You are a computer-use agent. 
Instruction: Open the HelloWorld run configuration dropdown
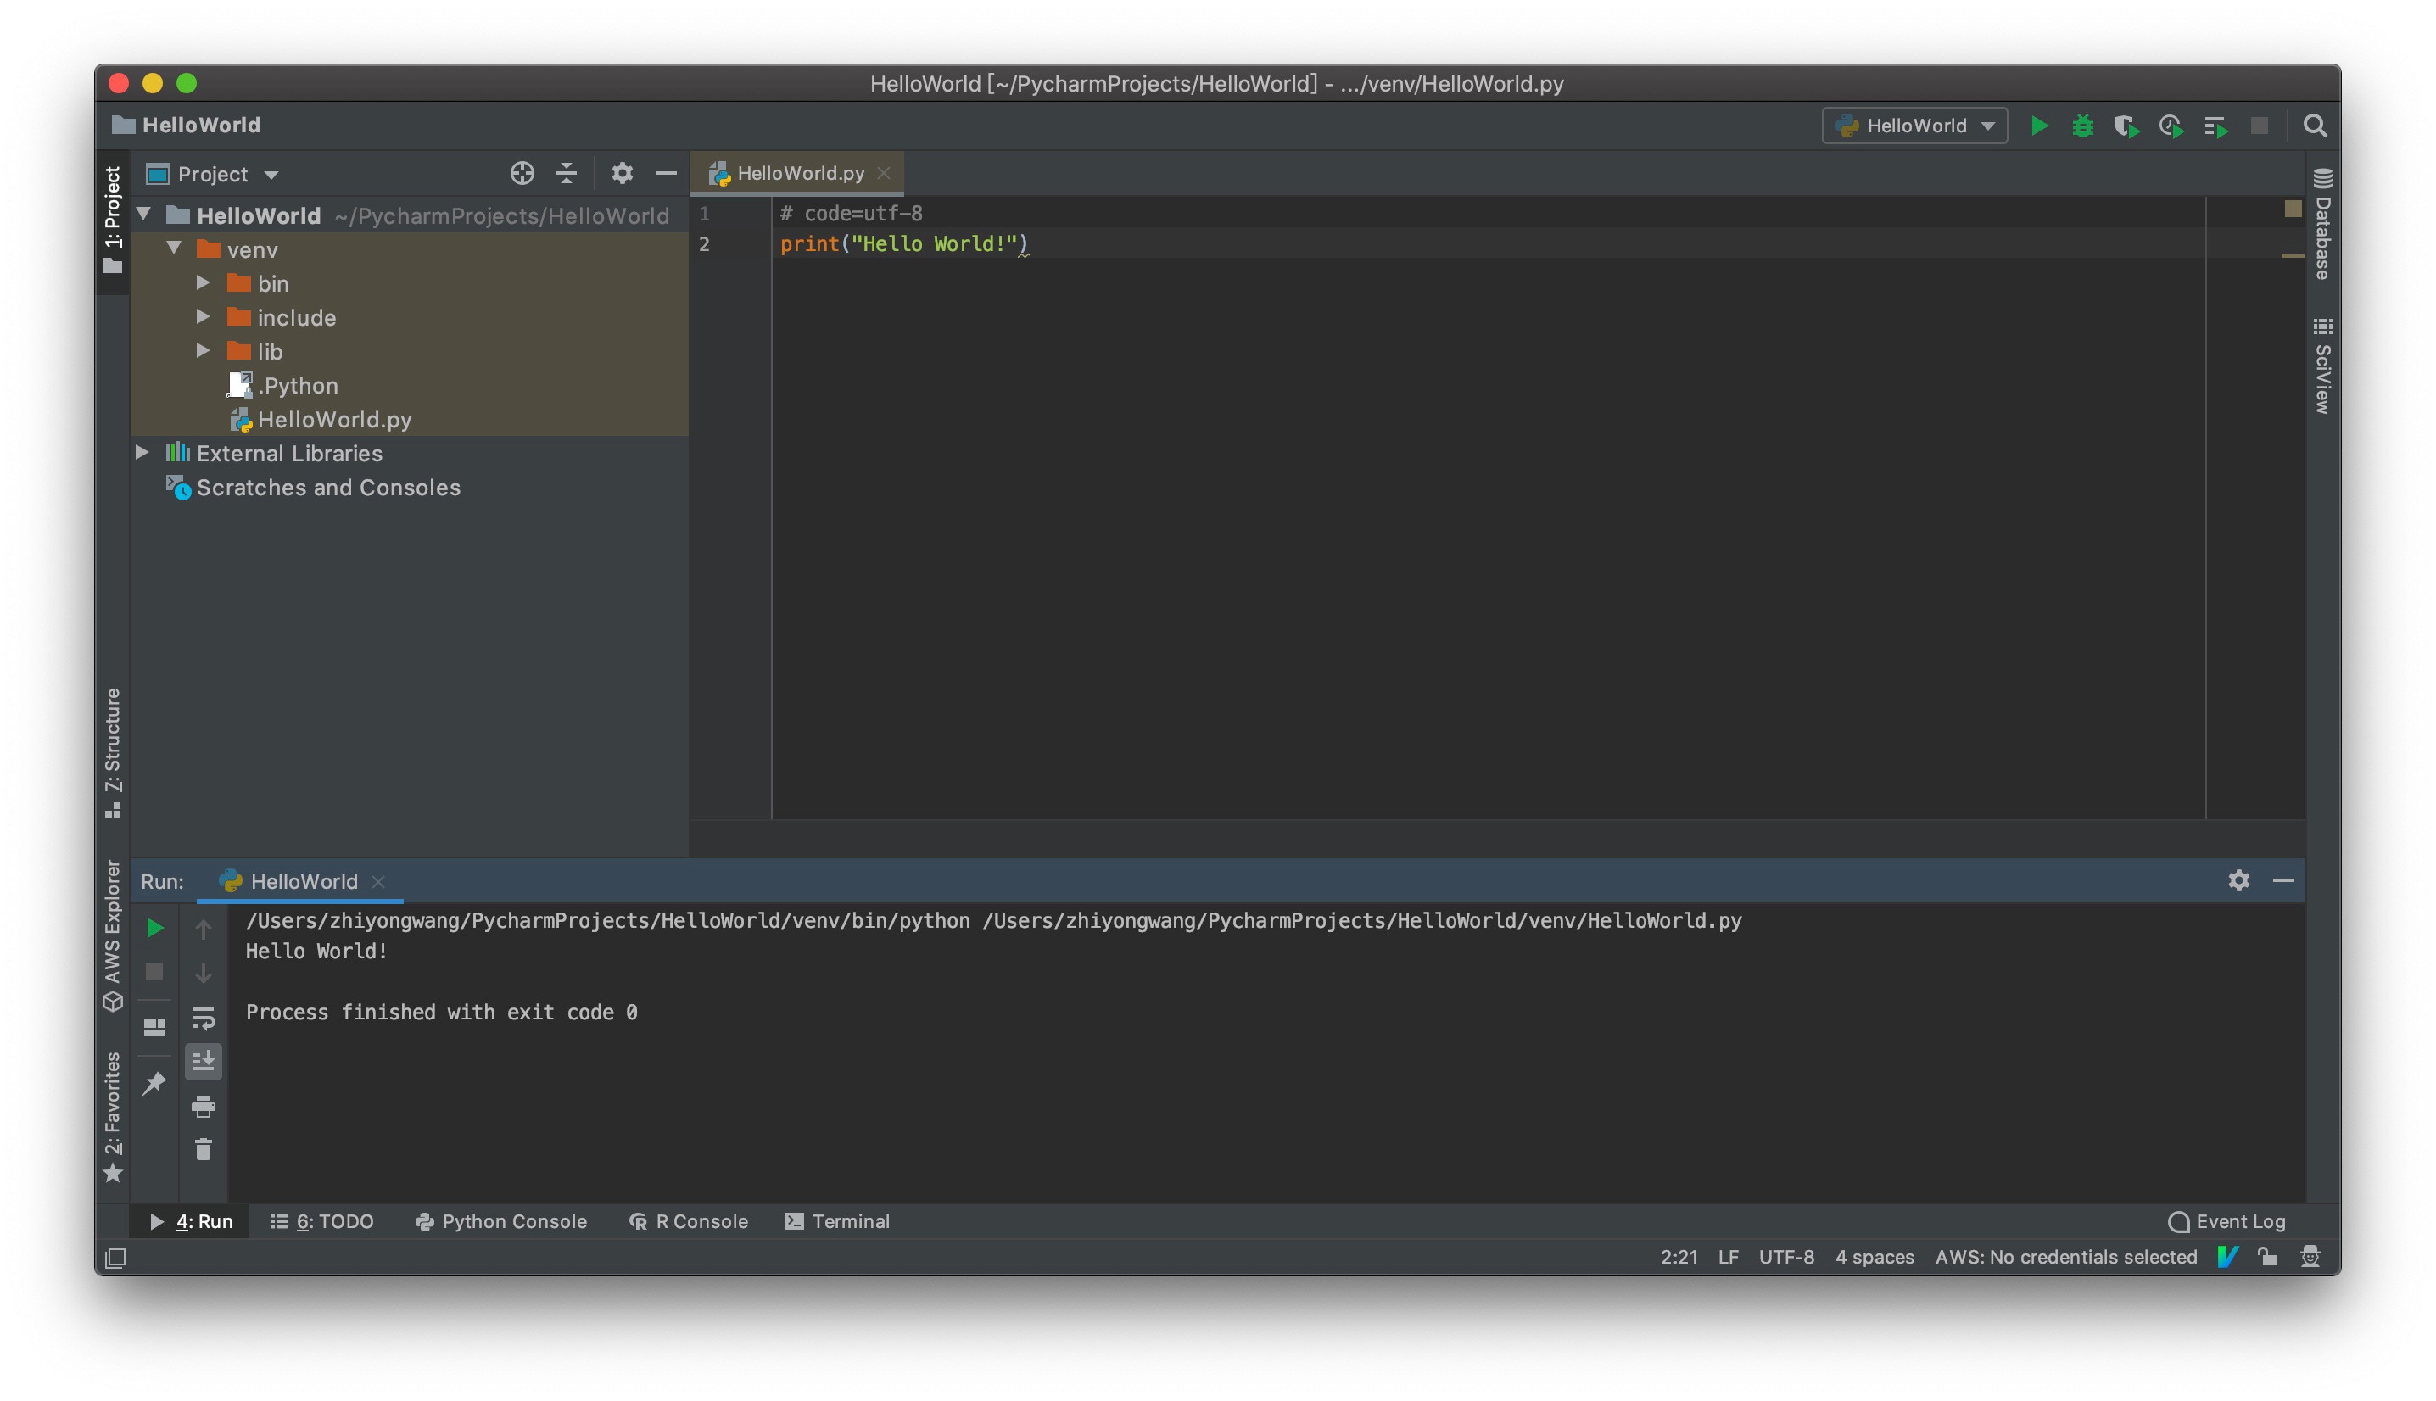click(x=1914, y=126)
